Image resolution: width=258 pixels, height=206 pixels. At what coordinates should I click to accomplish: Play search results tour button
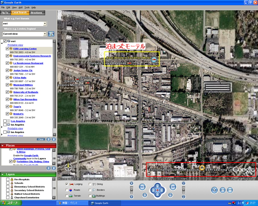click(x=49, y=139)
